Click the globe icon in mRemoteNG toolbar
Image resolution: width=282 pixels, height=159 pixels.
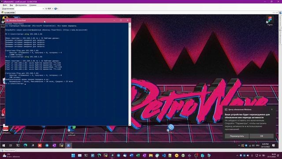(56, 9)
